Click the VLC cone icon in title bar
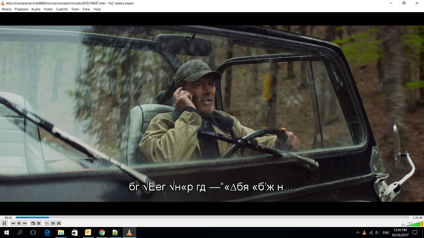 click(3, 3)
